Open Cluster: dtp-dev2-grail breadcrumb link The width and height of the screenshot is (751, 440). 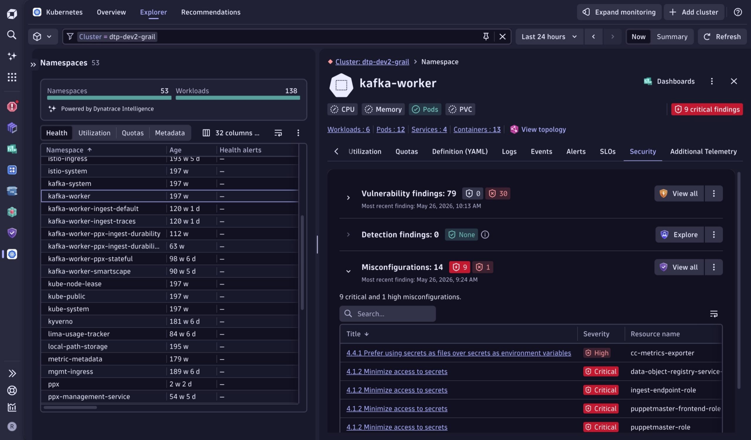coord(372,62)
